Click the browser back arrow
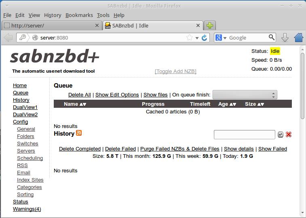306x218 pixels. click(8, 38)
